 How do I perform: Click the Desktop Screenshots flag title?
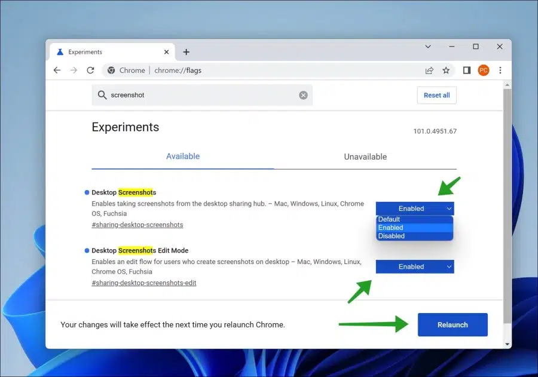(124, 192)
